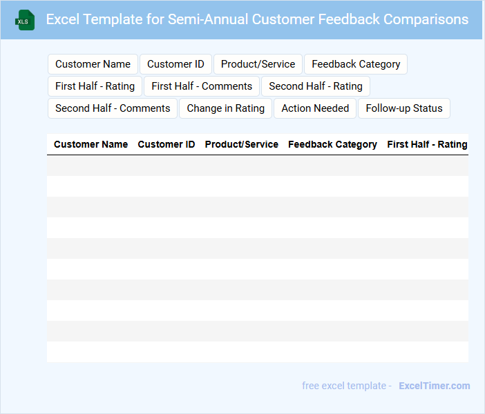Select the Customer ID tag
Image resolution: width=485 pixels, height=414 pixels.
point(175,64)
